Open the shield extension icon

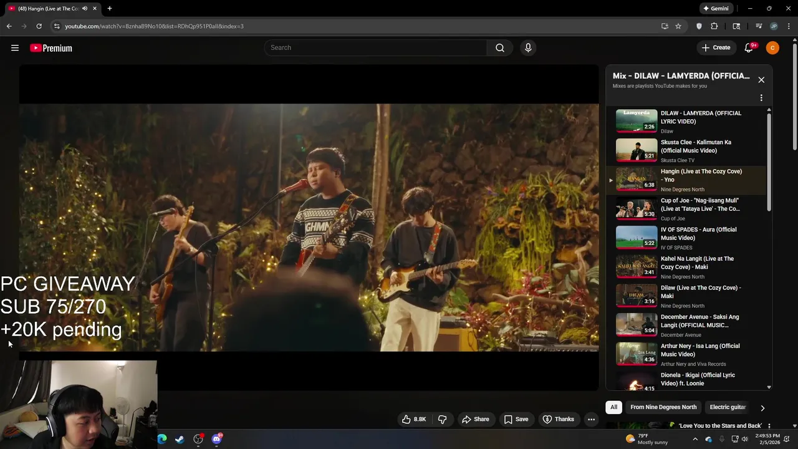pyautogui.click(x=699, y=26)
